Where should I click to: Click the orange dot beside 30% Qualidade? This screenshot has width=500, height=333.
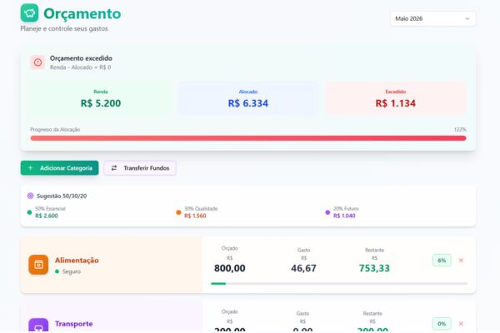point(178,212)
